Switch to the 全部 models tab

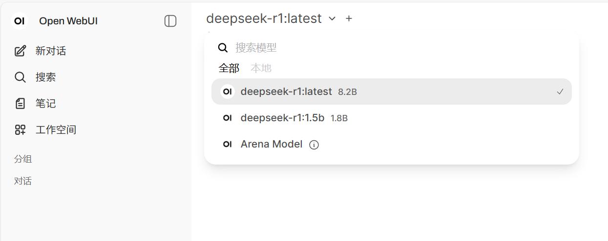pyautogui.click(x=229, y=68)
